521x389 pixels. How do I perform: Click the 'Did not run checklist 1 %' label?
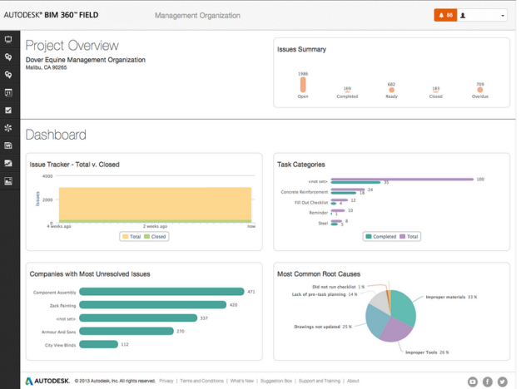click(x=338, y=287)
